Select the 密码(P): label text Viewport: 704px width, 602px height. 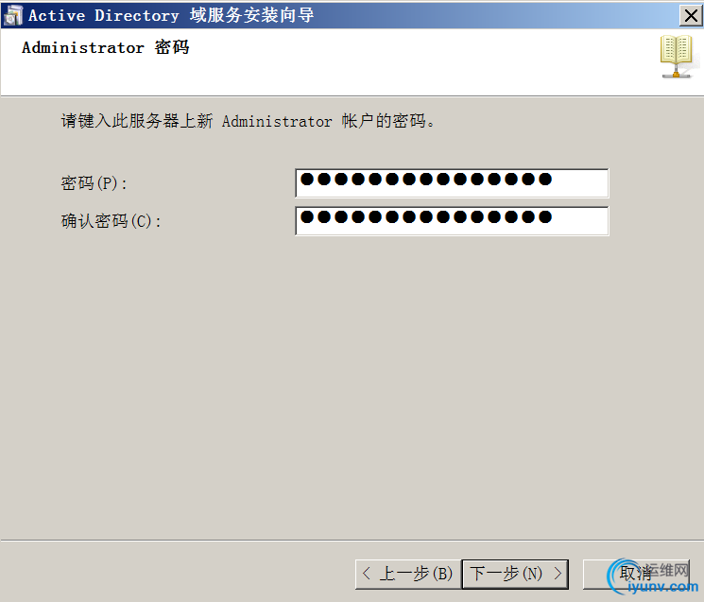click(94, 183)
